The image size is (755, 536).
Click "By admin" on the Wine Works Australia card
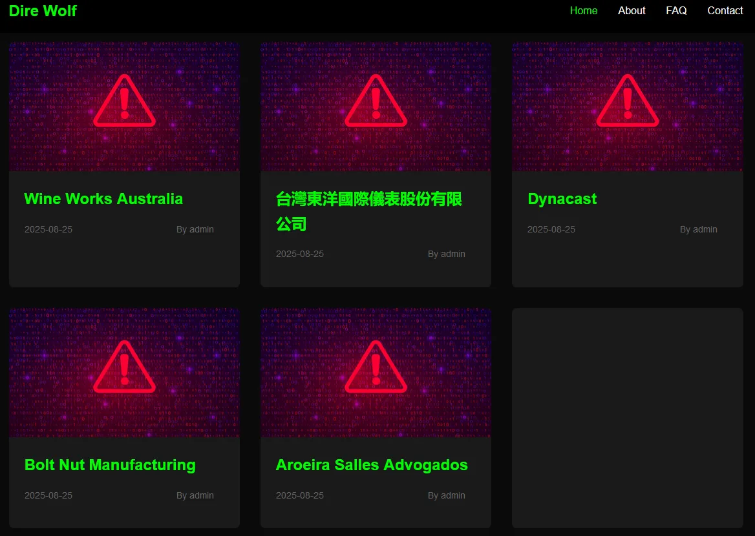(195, 229)
